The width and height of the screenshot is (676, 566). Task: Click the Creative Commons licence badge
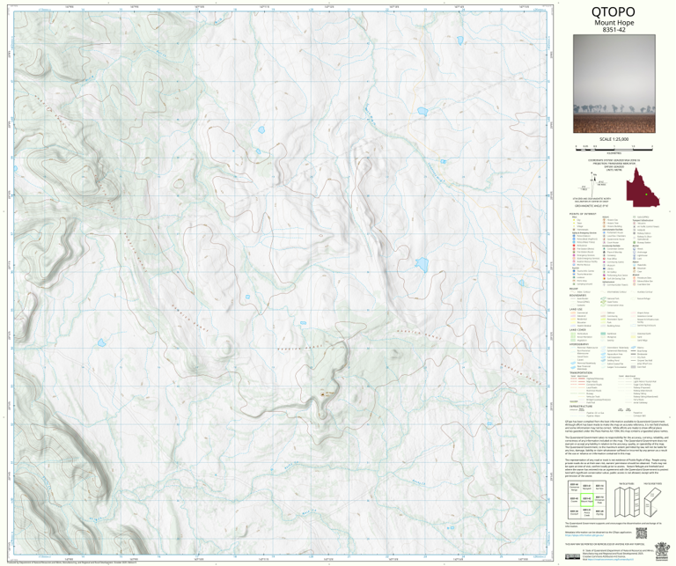pyautogui.click(x=572, y=557)
